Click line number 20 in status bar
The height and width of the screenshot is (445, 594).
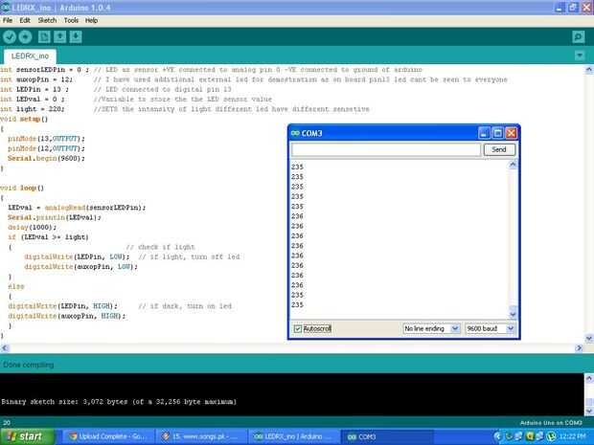point(7,423)
